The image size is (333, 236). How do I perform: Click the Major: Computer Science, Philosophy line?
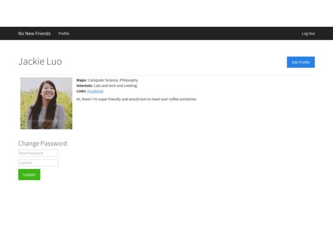tap(107, 80)
